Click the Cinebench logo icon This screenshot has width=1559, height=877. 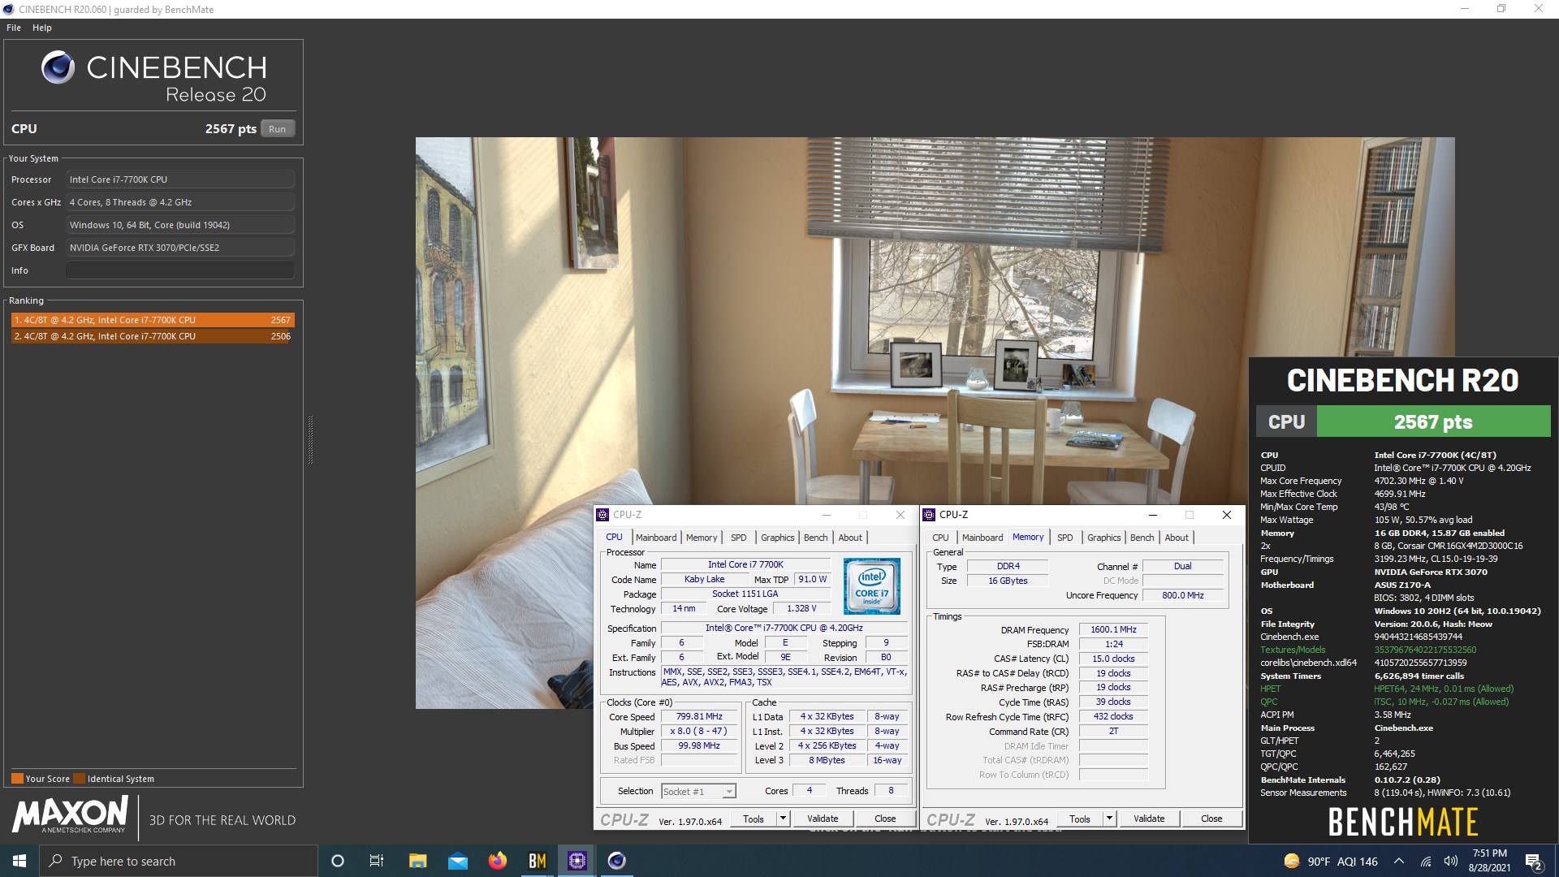(58, 67)
